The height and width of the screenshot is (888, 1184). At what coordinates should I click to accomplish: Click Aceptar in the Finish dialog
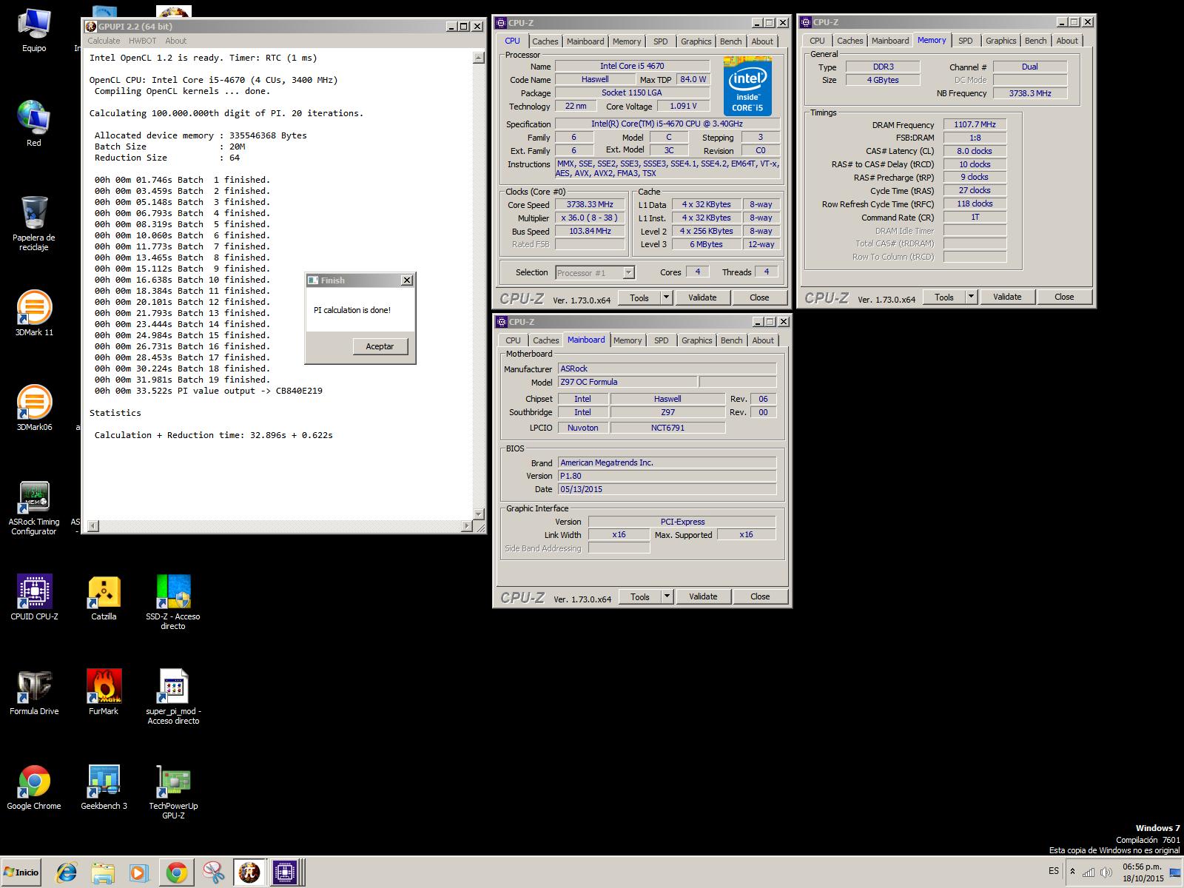click(380, 346)
